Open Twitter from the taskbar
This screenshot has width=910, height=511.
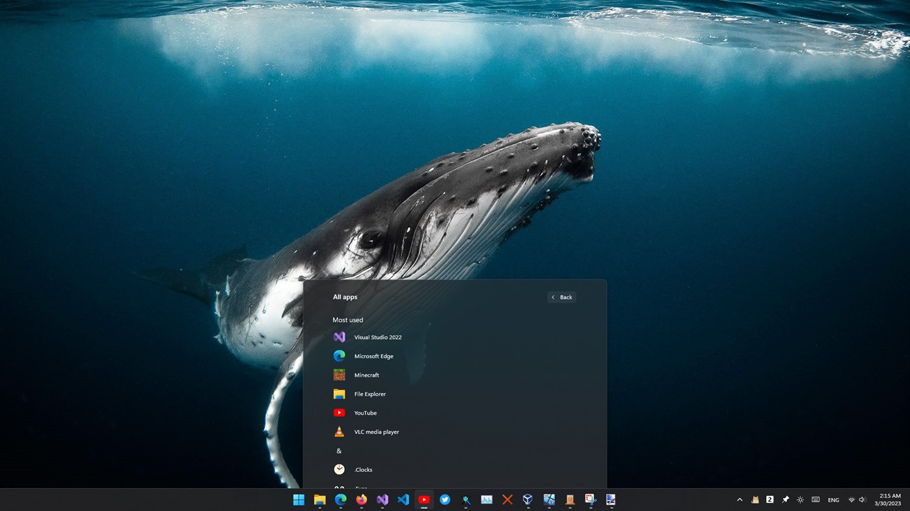coord(445,500)
